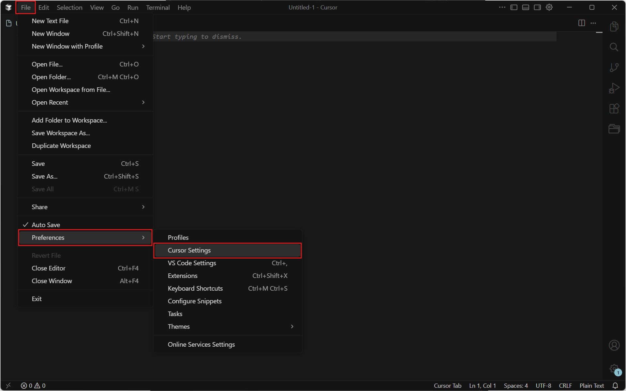Screen dimensions: 626x391
Task: Toggle bottom panel layout button
Action: (x=526, y=7)
